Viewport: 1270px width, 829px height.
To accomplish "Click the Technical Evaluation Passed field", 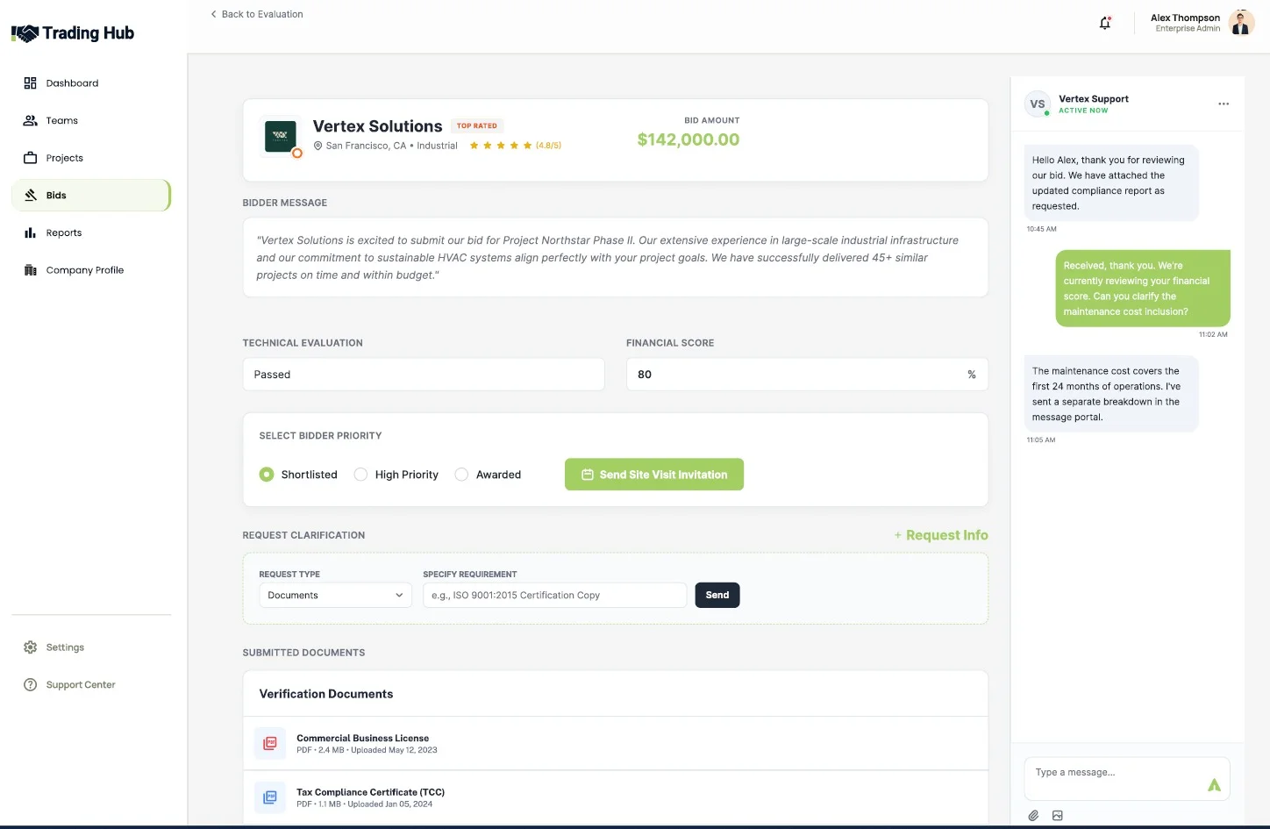I will click(424, 375).
